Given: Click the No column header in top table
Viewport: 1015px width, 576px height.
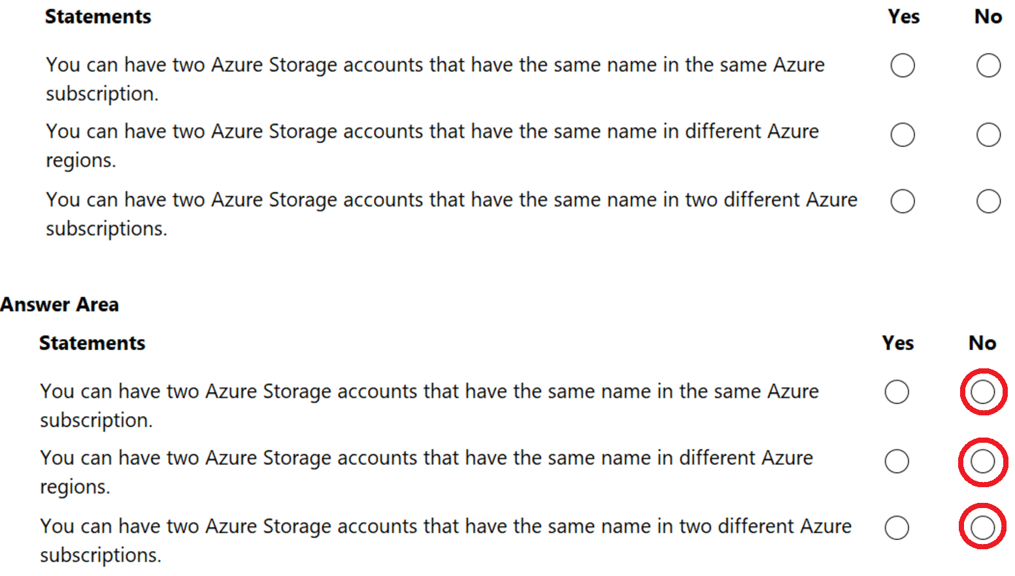Looking at the screenshot, I should click(988, 17).
